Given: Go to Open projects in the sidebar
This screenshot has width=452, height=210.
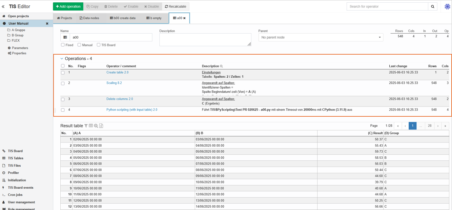Looking at the screenshot, I should 18,16.
